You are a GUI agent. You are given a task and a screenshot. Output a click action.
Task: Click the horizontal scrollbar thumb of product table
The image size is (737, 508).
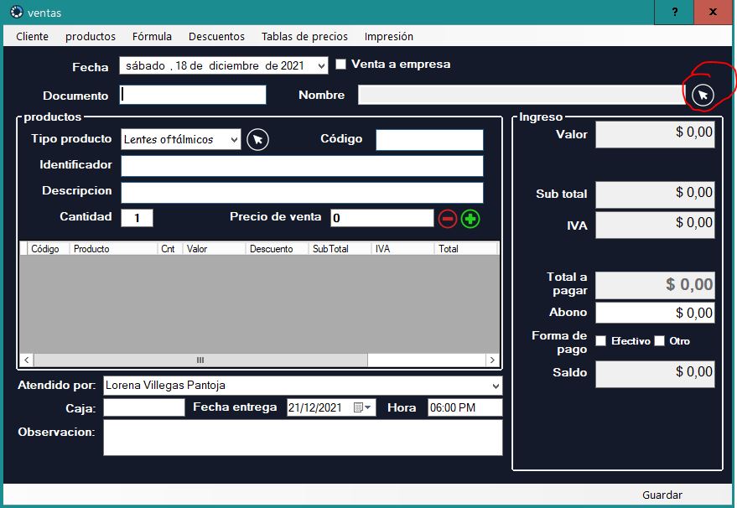coord(200,360)
